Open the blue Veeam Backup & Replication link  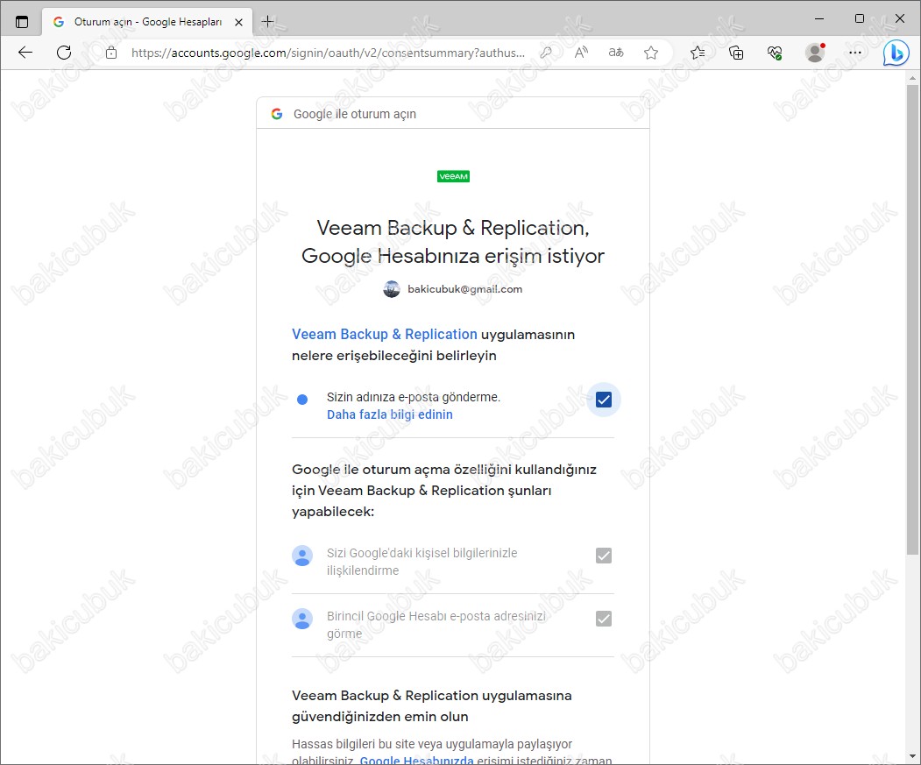[x=384, y=335]
